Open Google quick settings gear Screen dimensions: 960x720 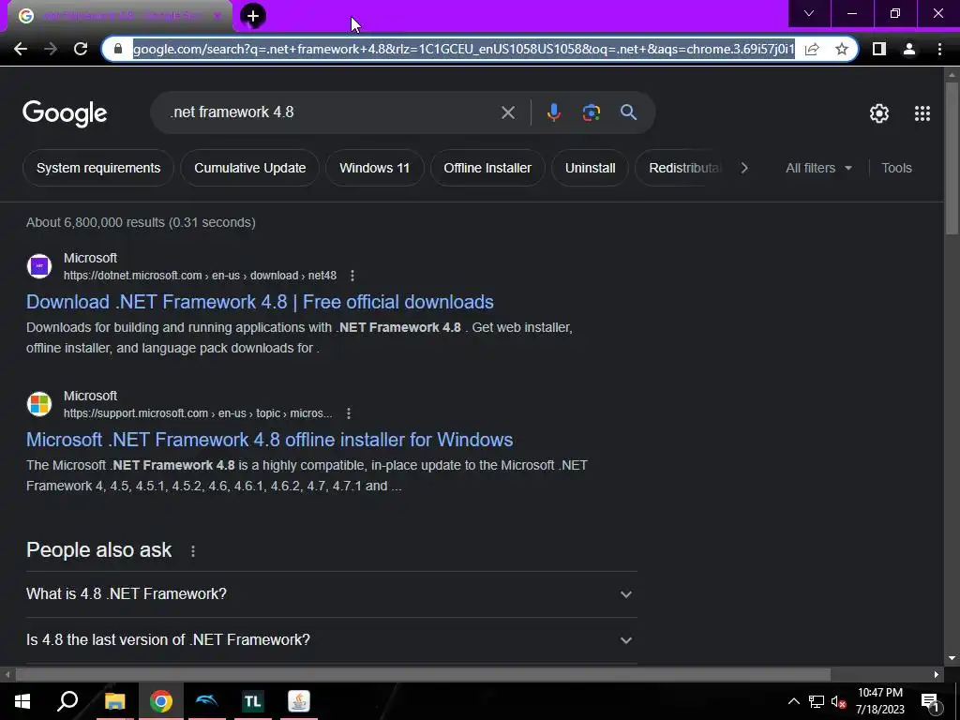(x=879, y=113)
